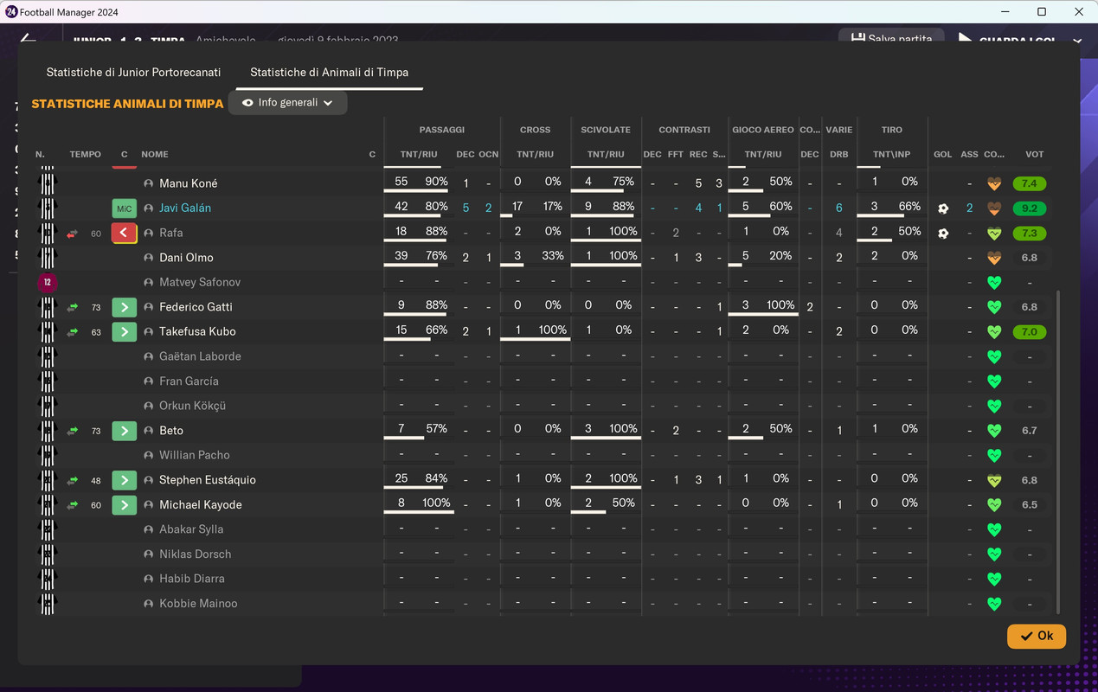Open player Manu Koné
Image resolution: width=1098 pixels, height=692 pixels.
point(189,183)
